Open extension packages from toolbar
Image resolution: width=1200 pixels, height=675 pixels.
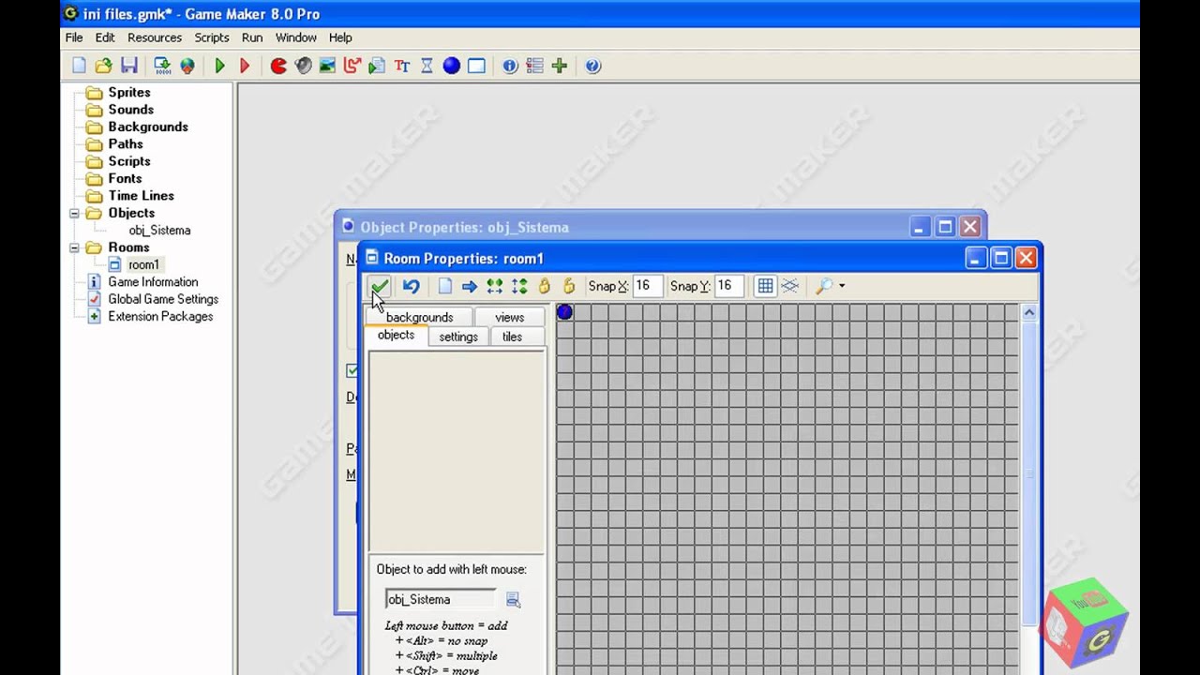pyautogui.click(x=560, y=66)
